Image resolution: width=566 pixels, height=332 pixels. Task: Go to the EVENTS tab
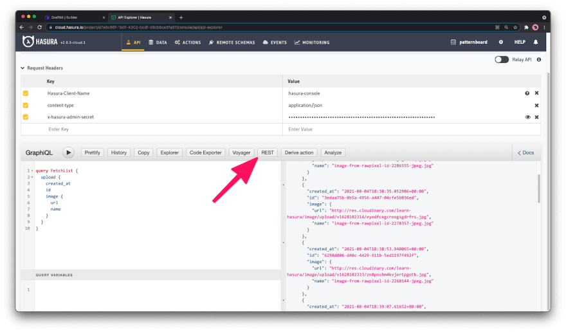click(275, 42)
